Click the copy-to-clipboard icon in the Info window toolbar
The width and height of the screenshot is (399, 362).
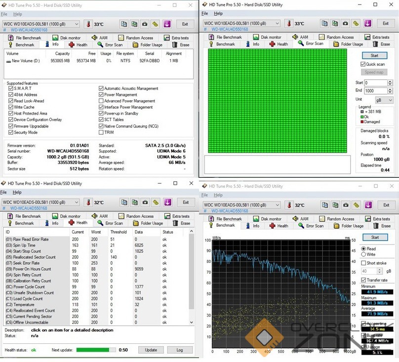pos(123,24)
